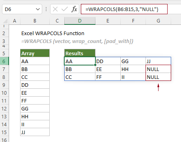Image resolution: width=181 pixels, height=142 pixels.
Task: Select Array cell 'JJ' in column B
Action: [35, 132]
